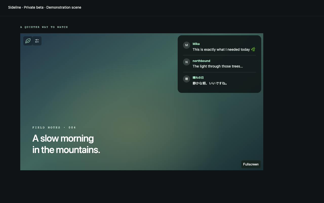Click message "The light through those trees…"
Viewport: 324px width, 203px height.
tap(218, 66)
